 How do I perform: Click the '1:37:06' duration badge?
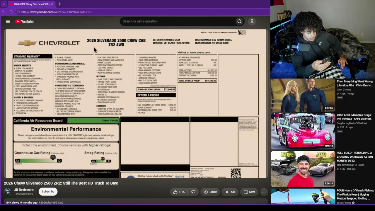328,108
